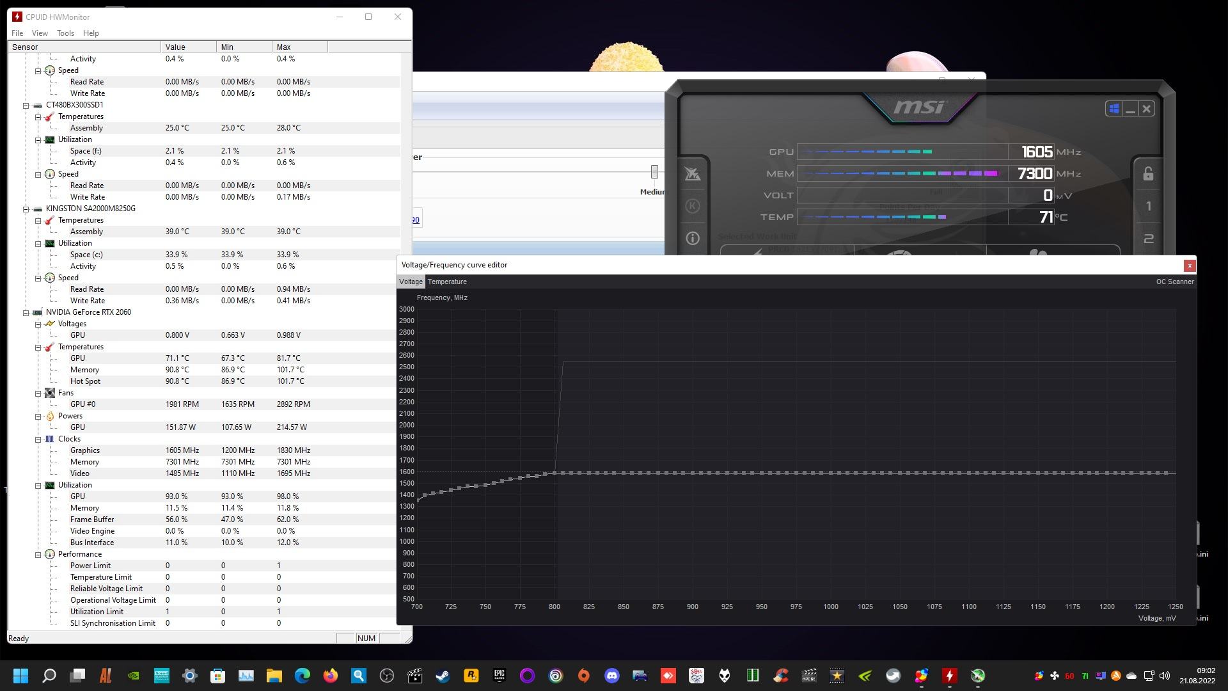1228x691 pixels.
Task: Open Discord from the taskbar
Action: tap(612, 676)
